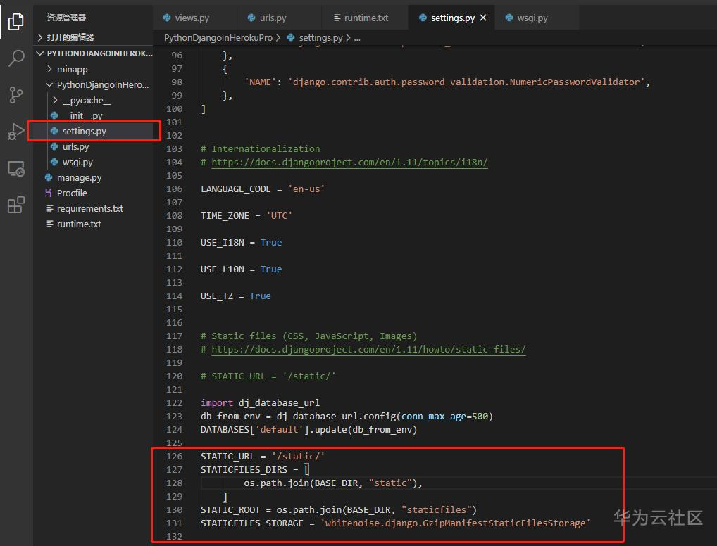Click the STATIC_URL assignment on line 126
The width and height of the screenshot is (717, 546).
click(x=263, y=457)
